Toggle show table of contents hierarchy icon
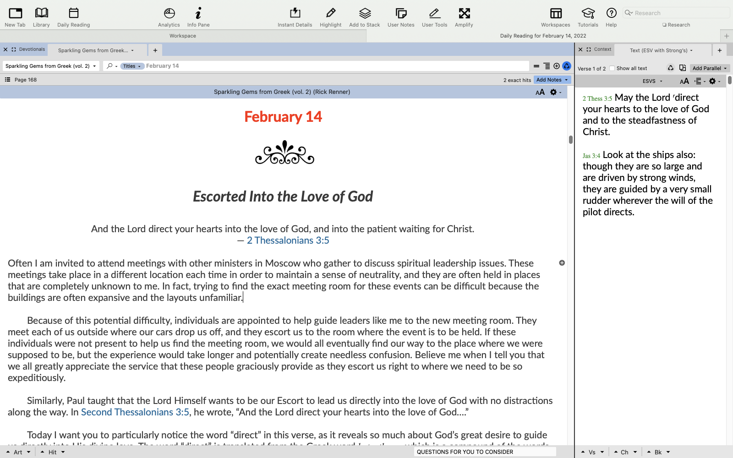733x458 pixels. [x=547, y=66]
